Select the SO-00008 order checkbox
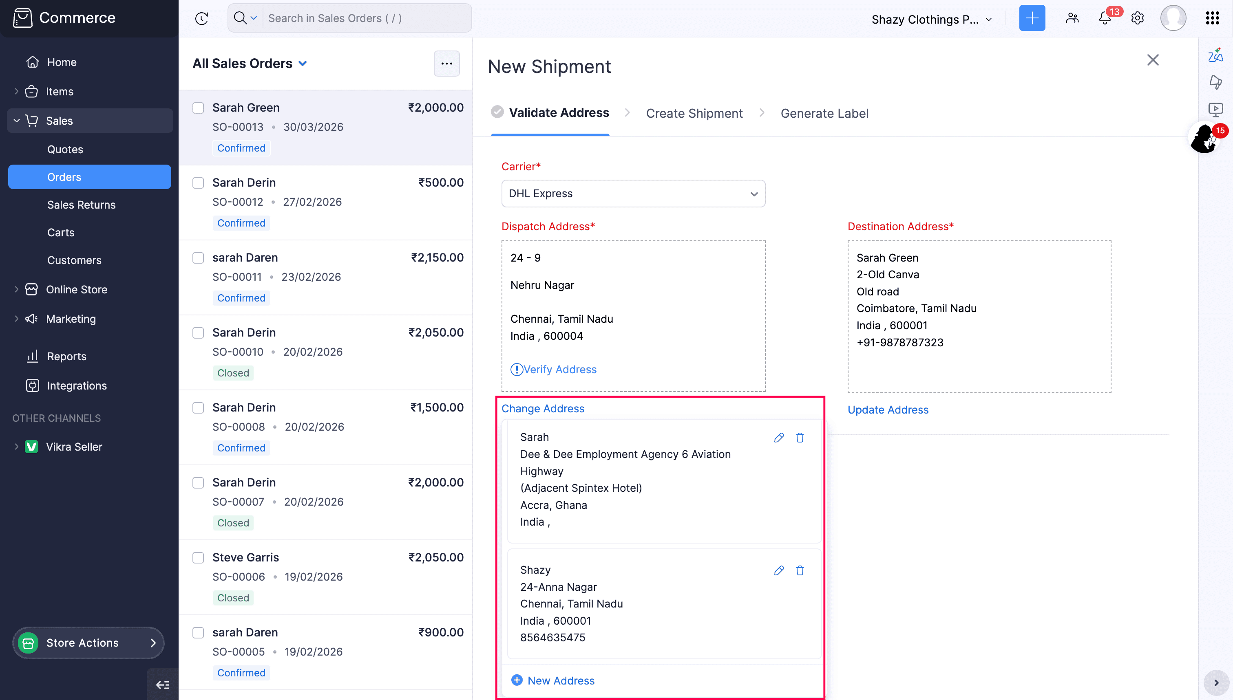The image size is (1233, 700). click(198, 408)
